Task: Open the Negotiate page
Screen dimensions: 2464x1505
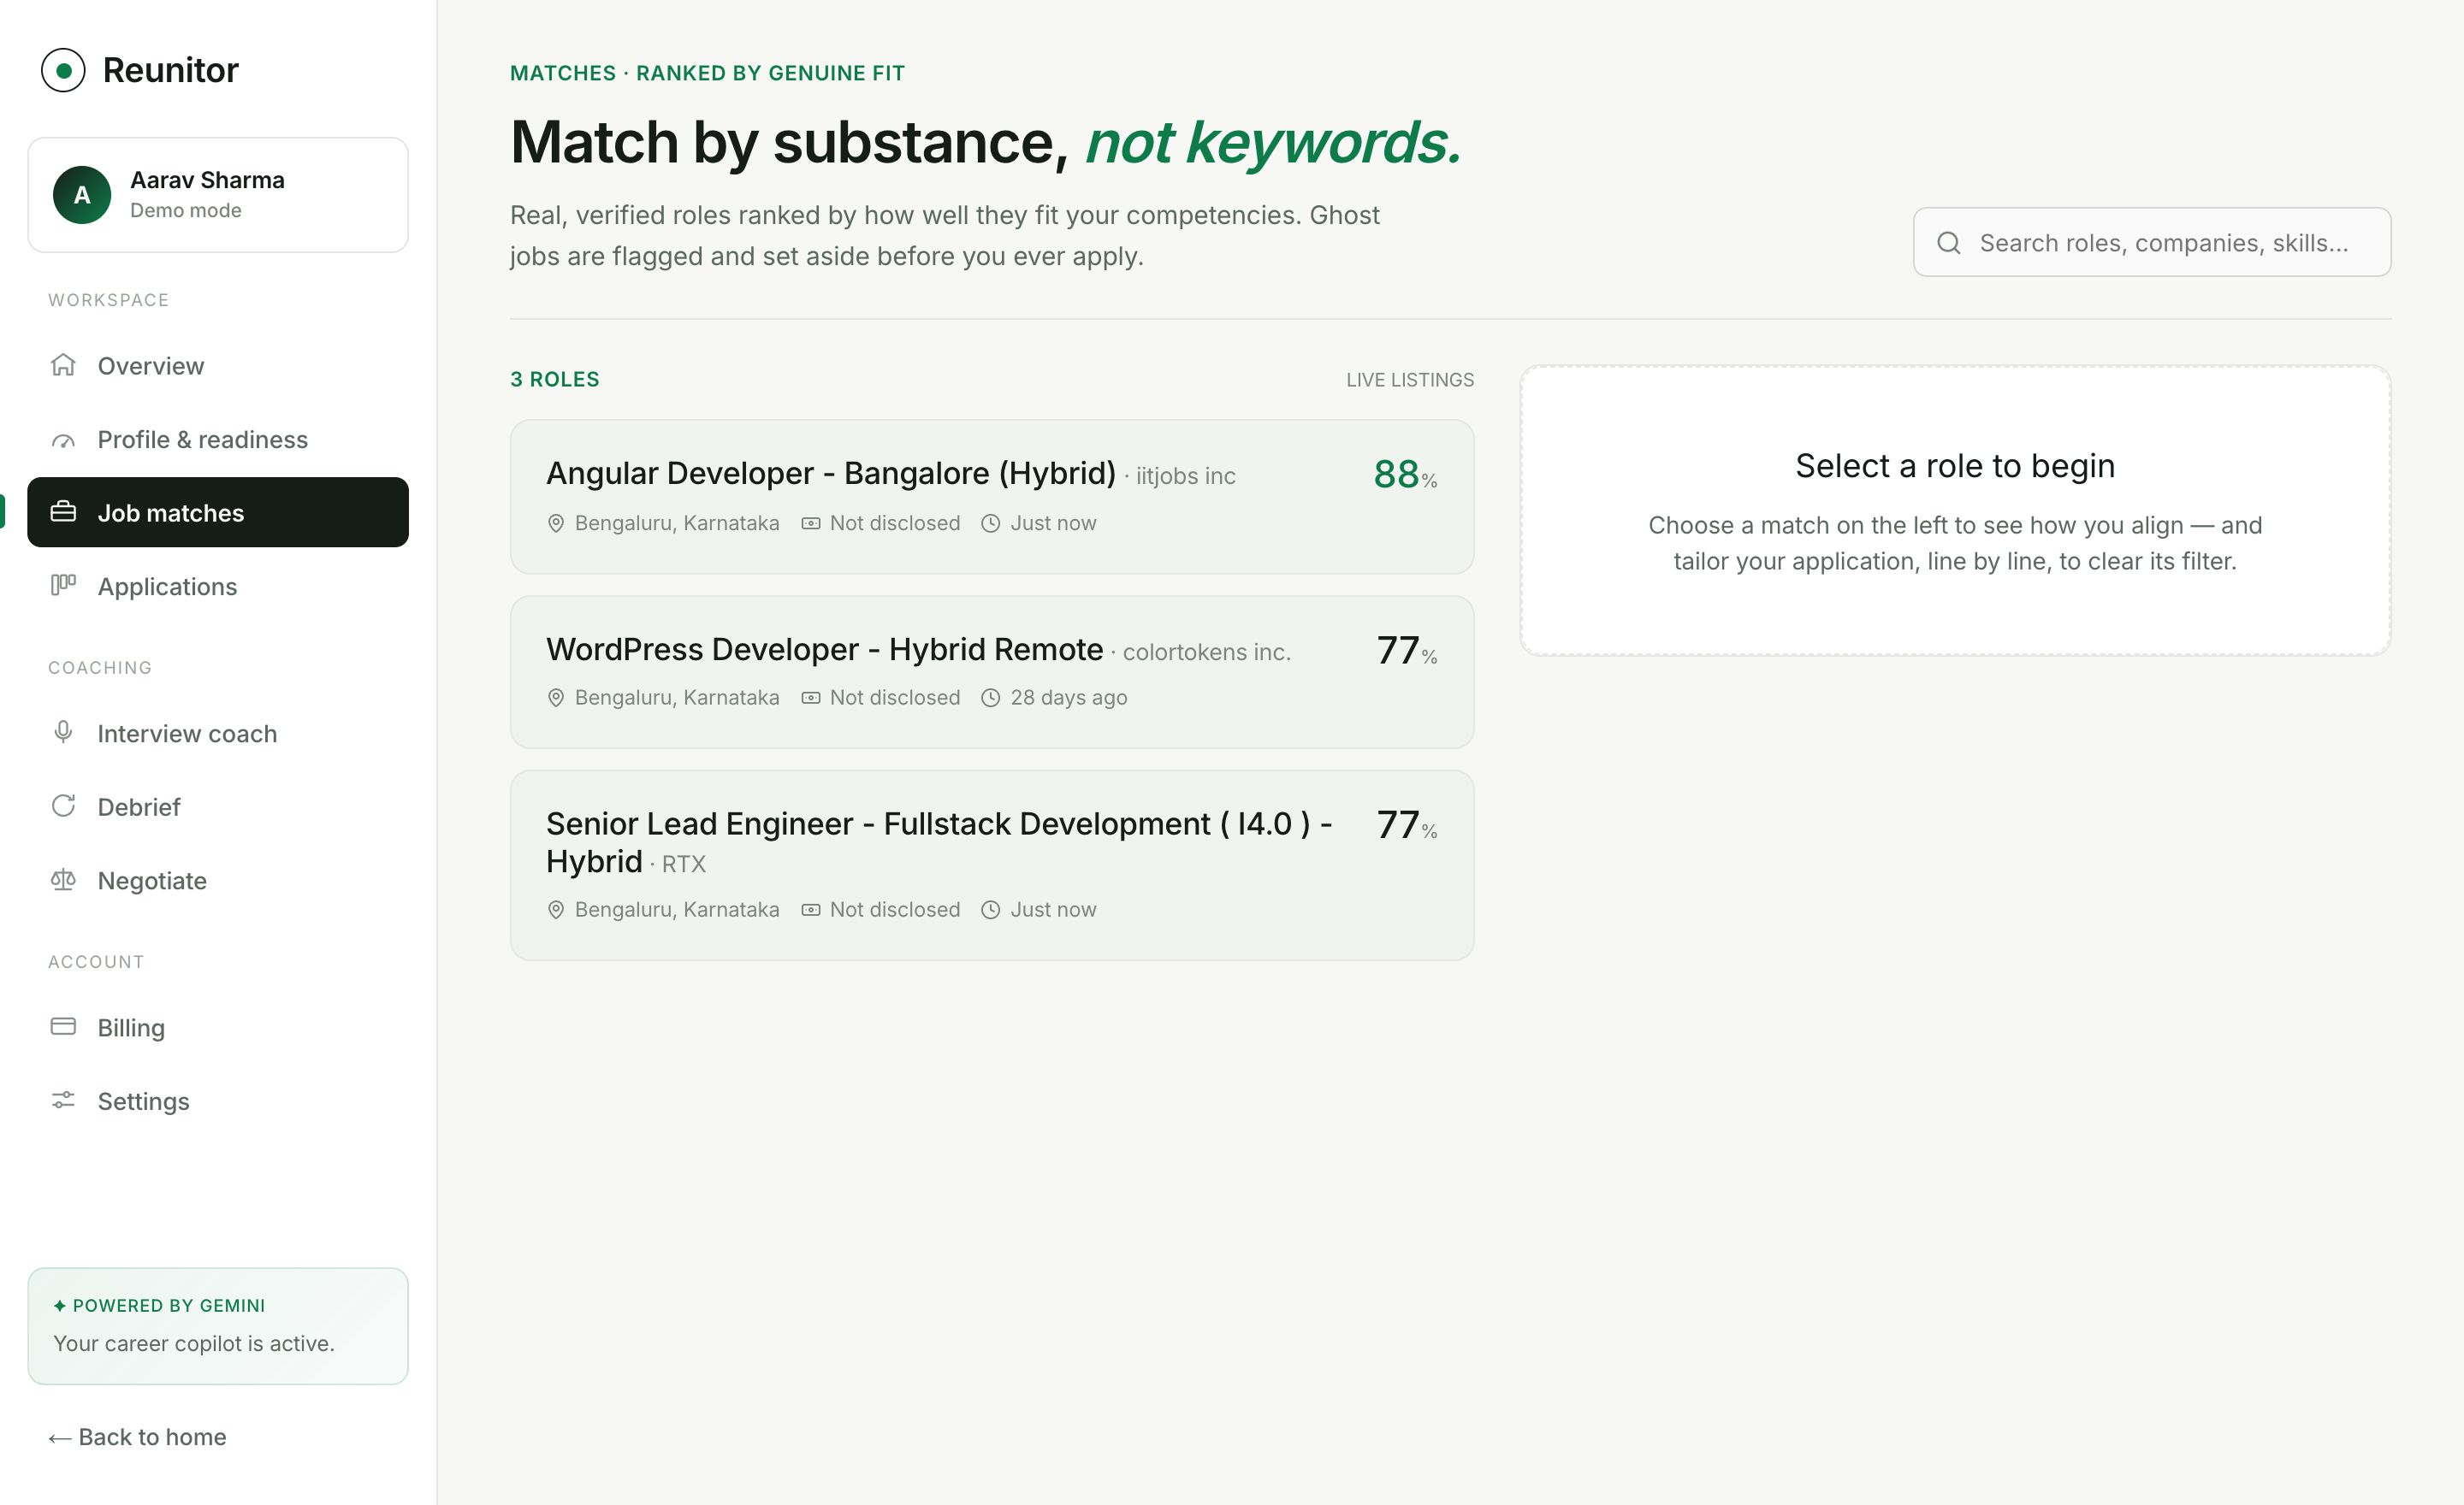Action: [x=218, y=881]
